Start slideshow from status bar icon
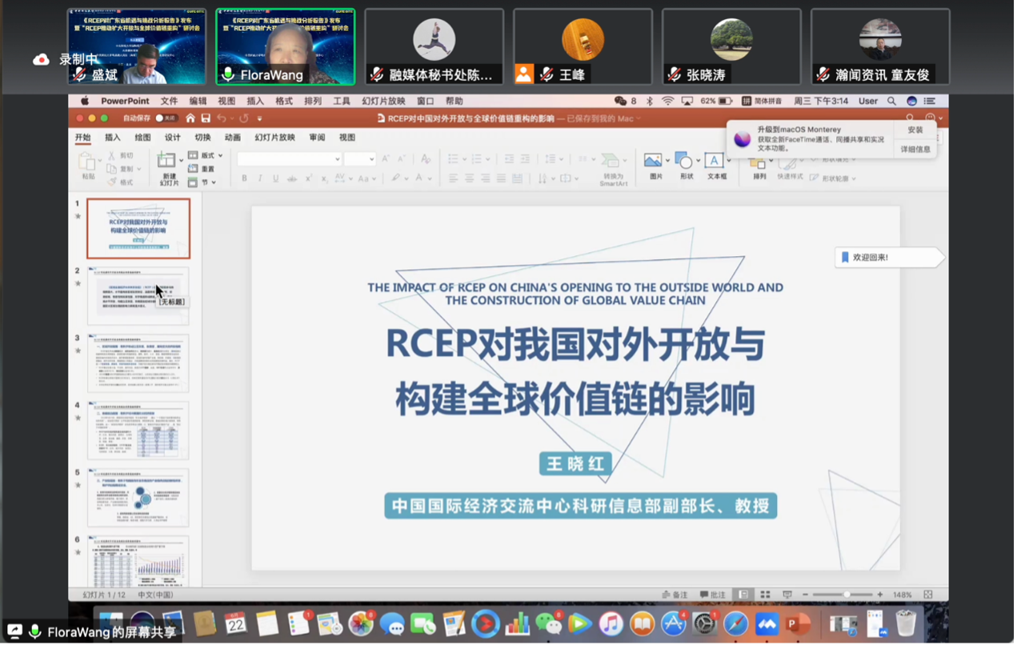1017x645 pixels. (787, 595)
